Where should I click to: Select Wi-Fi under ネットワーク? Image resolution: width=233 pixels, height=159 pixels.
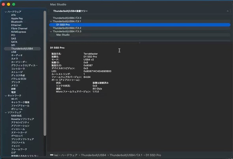[14, 99]
